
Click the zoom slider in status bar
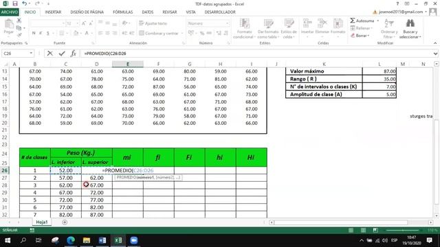point(402,231)
